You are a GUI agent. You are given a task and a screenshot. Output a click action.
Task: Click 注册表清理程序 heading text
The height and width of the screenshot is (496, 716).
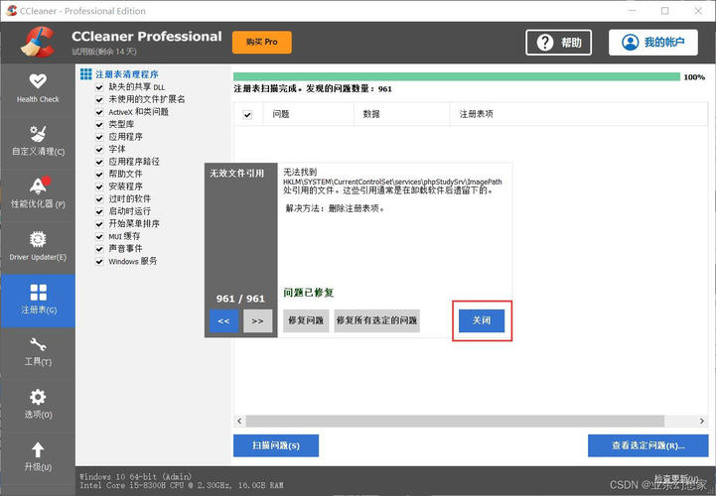click(127, 74)
